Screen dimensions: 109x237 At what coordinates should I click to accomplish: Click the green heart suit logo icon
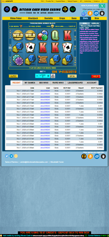click(x=73, y=9)
